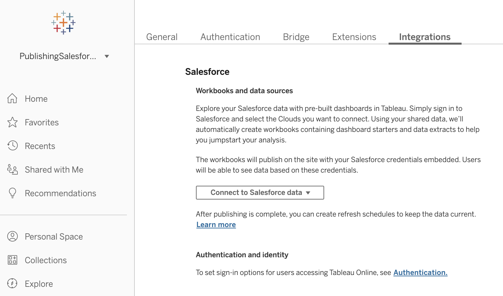Switch to the General tab
This screenshot has height=296, width=503.
point(162,37)
